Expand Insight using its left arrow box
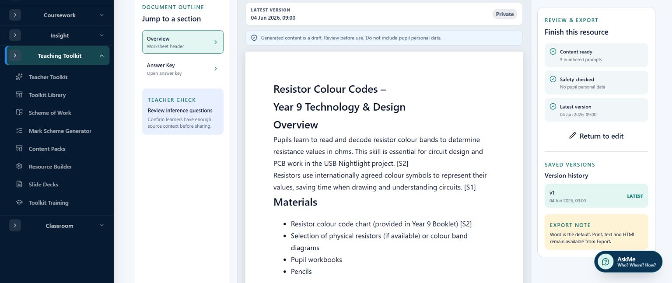 coord(15,35)
